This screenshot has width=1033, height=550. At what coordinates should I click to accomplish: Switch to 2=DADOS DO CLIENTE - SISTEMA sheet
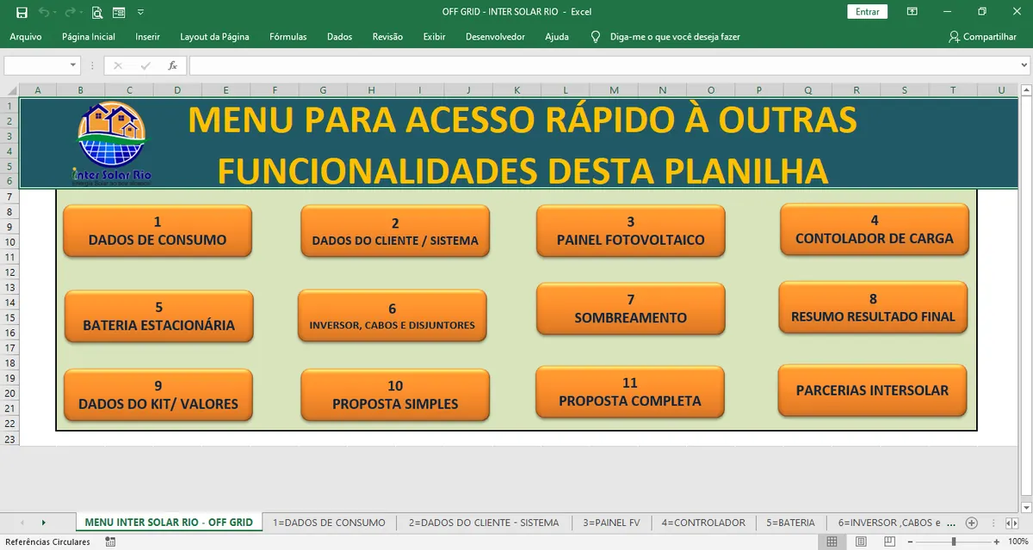pyautogui.click(x=484, y=522)
